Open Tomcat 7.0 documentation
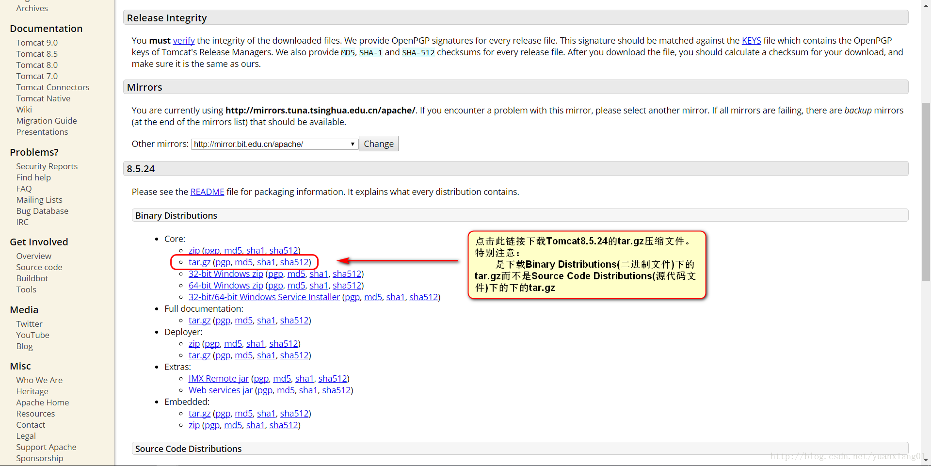This screenshot has height=466, width=931. click(x=37, y=76)
